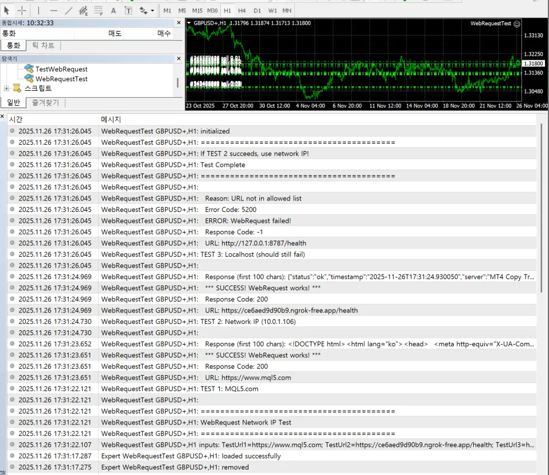Select the equidistant channel tool
This screenshot has width=549, height=475.
pos(83,10)
